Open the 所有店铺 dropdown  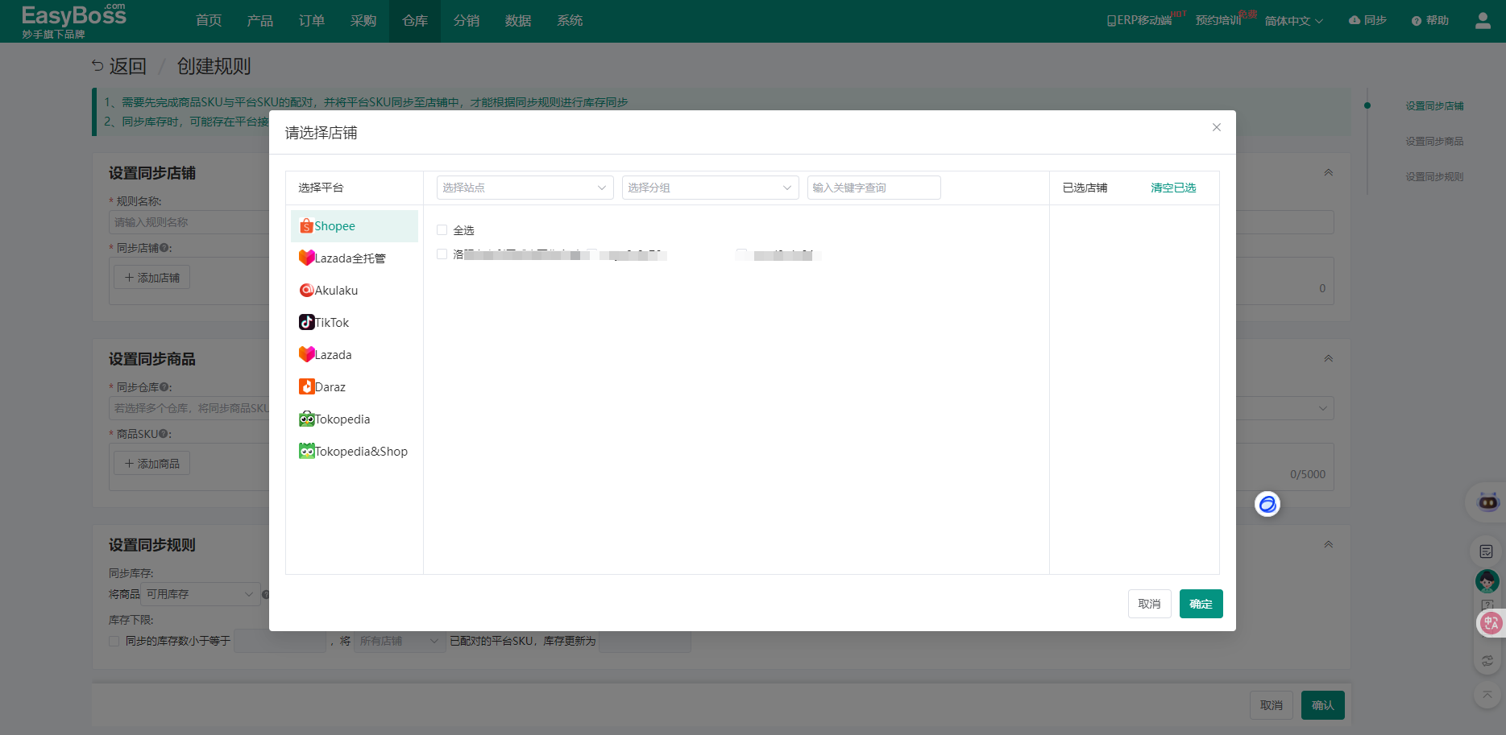[400, 641]
